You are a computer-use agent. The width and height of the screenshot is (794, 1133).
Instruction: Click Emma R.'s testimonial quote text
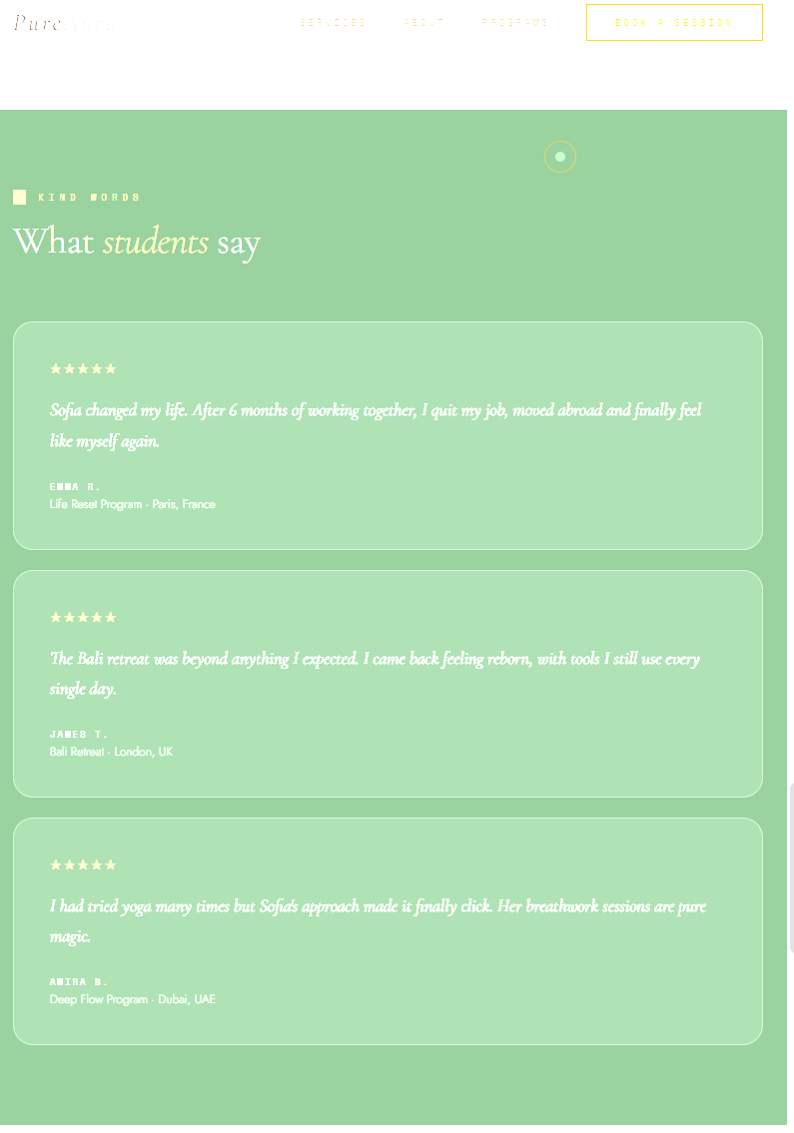click(x=376, y=425)
